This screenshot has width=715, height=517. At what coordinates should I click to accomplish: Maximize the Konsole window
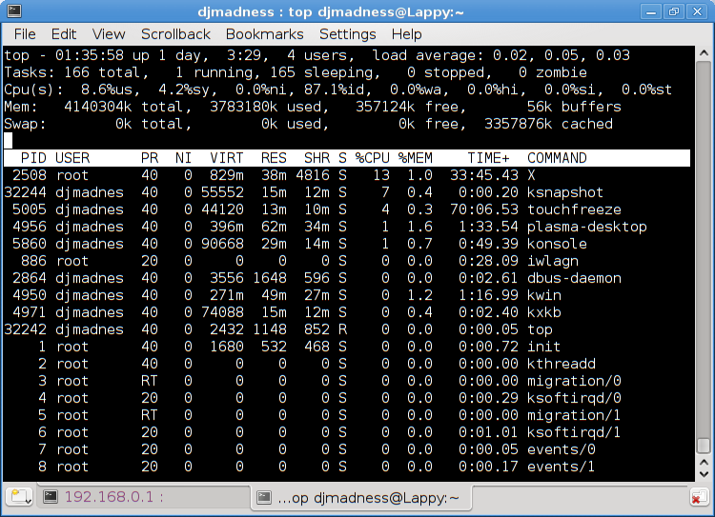click(x=674, y=11)
